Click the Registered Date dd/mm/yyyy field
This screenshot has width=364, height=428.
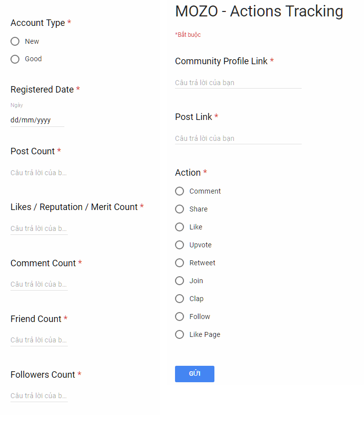[x=37, y=120]
